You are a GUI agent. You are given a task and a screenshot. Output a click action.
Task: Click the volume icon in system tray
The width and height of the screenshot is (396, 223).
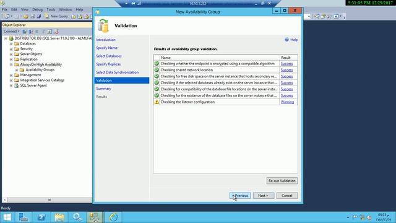369,217
